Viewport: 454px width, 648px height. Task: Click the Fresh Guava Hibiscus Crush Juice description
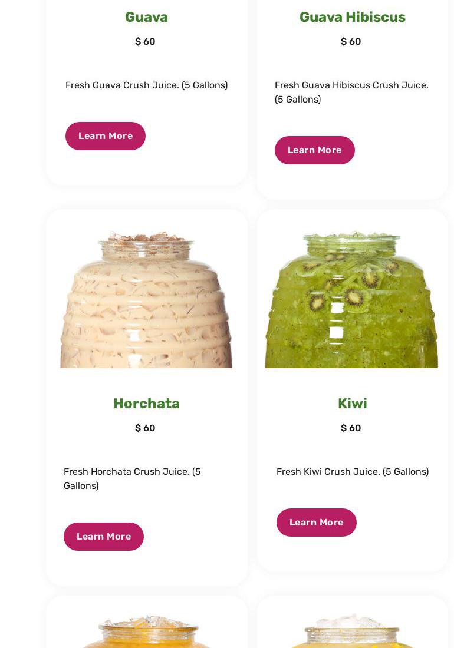(x=351, y=92)
